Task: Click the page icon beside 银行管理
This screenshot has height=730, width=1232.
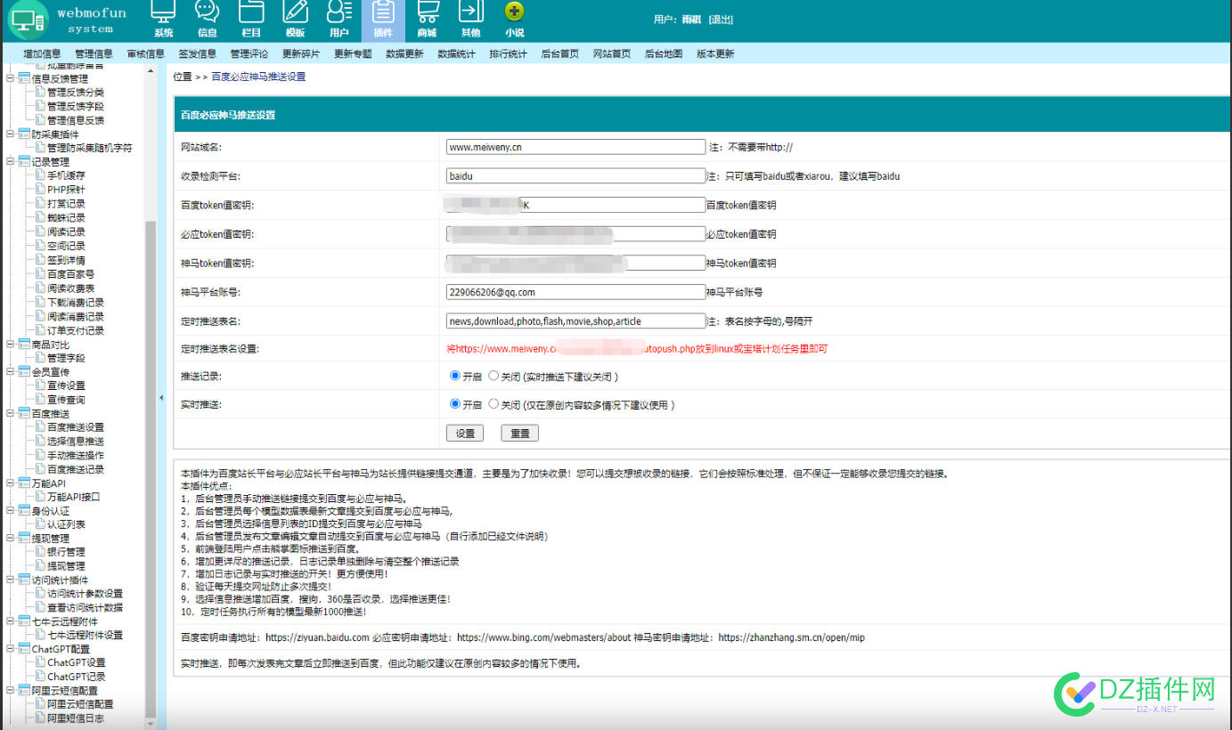Action: pos(40,552)
